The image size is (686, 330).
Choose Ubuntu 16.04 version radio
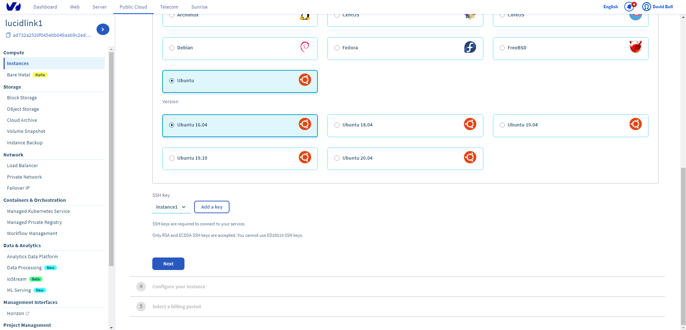[x=172, y=125]
